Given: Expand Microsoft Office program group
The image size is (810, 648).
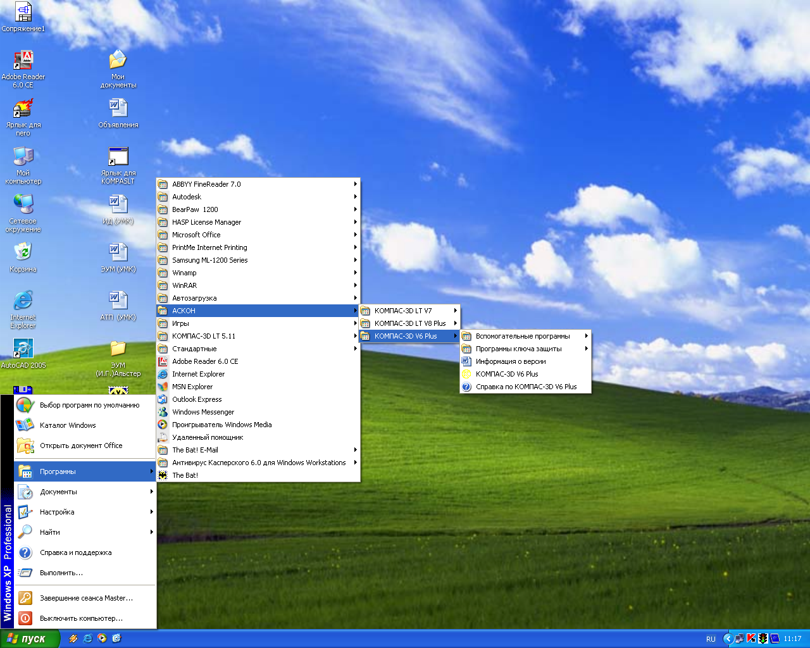Looking at the screenshot, I should (x=258, y=235).
